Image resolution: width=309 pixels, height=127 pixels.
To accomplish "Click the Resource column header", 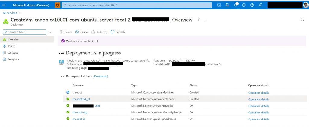I will pyautogui.click(x=78, y=85).
